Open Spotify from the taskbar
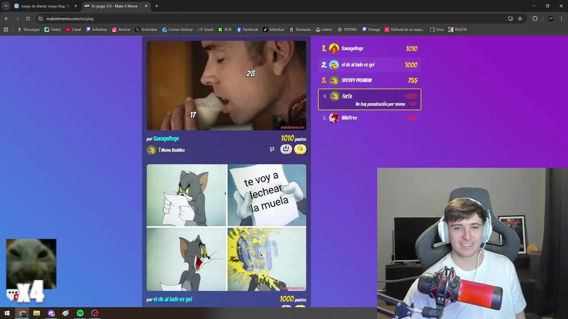This screenshot has height=319, width=568. pos(80,313)
